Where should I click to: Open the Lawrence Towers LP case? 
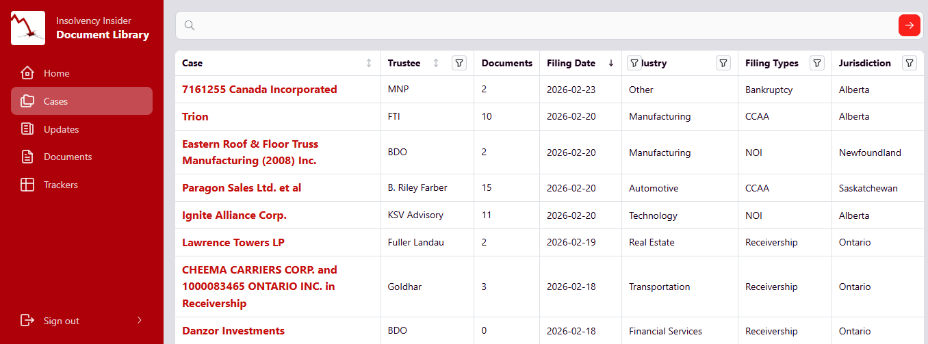(233, 242)
